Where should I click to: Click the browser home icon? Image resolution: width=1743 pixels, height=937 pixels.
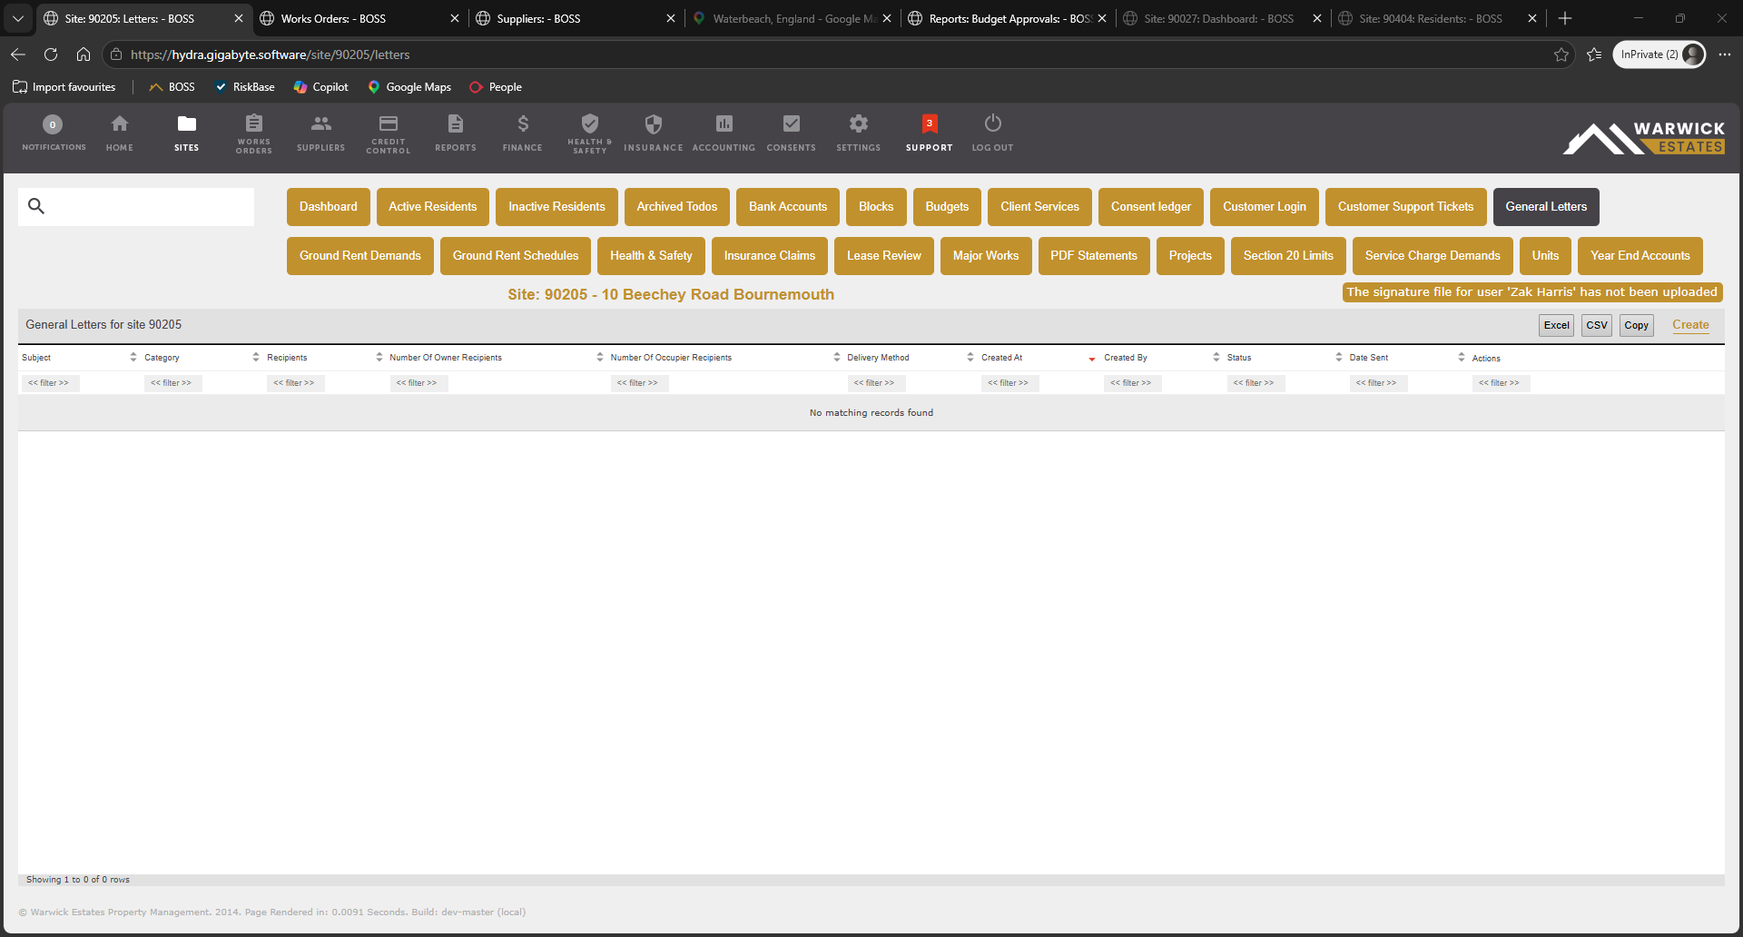pos(84,54)
